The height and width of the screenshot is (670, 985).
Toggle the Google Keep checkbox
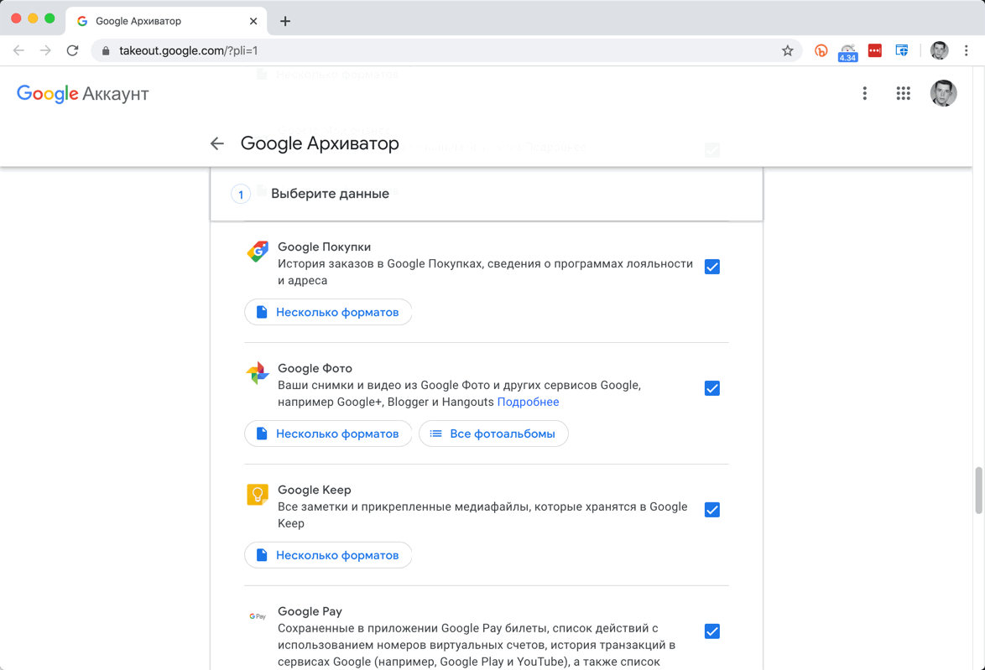tap(711, 510)
